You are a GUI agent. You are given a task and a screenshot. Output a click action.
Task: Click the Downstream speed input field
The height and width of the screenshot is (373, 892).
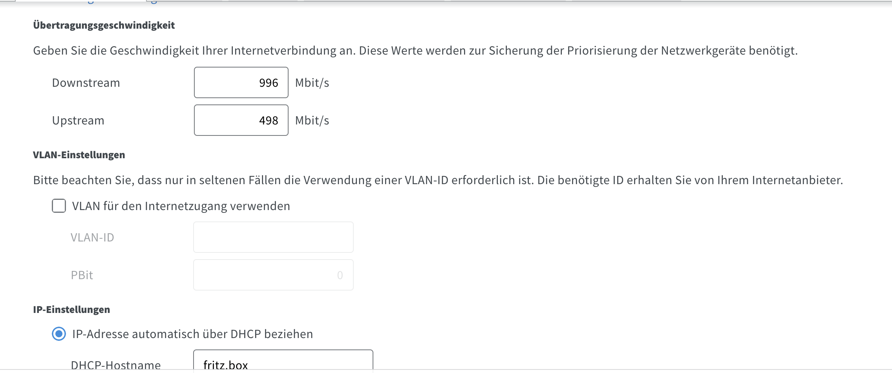[241, 82]
